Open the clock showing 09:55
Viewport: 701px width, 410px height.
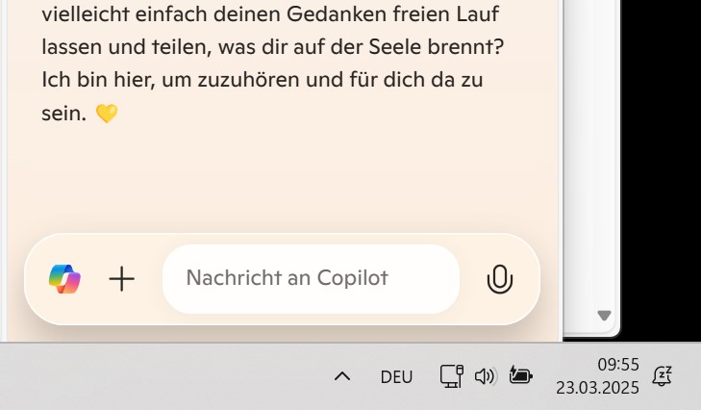618,365
